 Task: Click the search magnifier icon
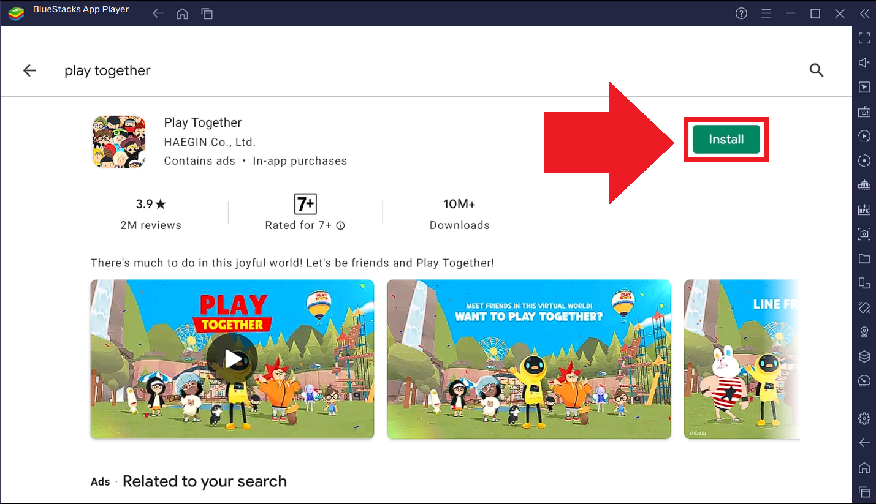click(816, 70)
